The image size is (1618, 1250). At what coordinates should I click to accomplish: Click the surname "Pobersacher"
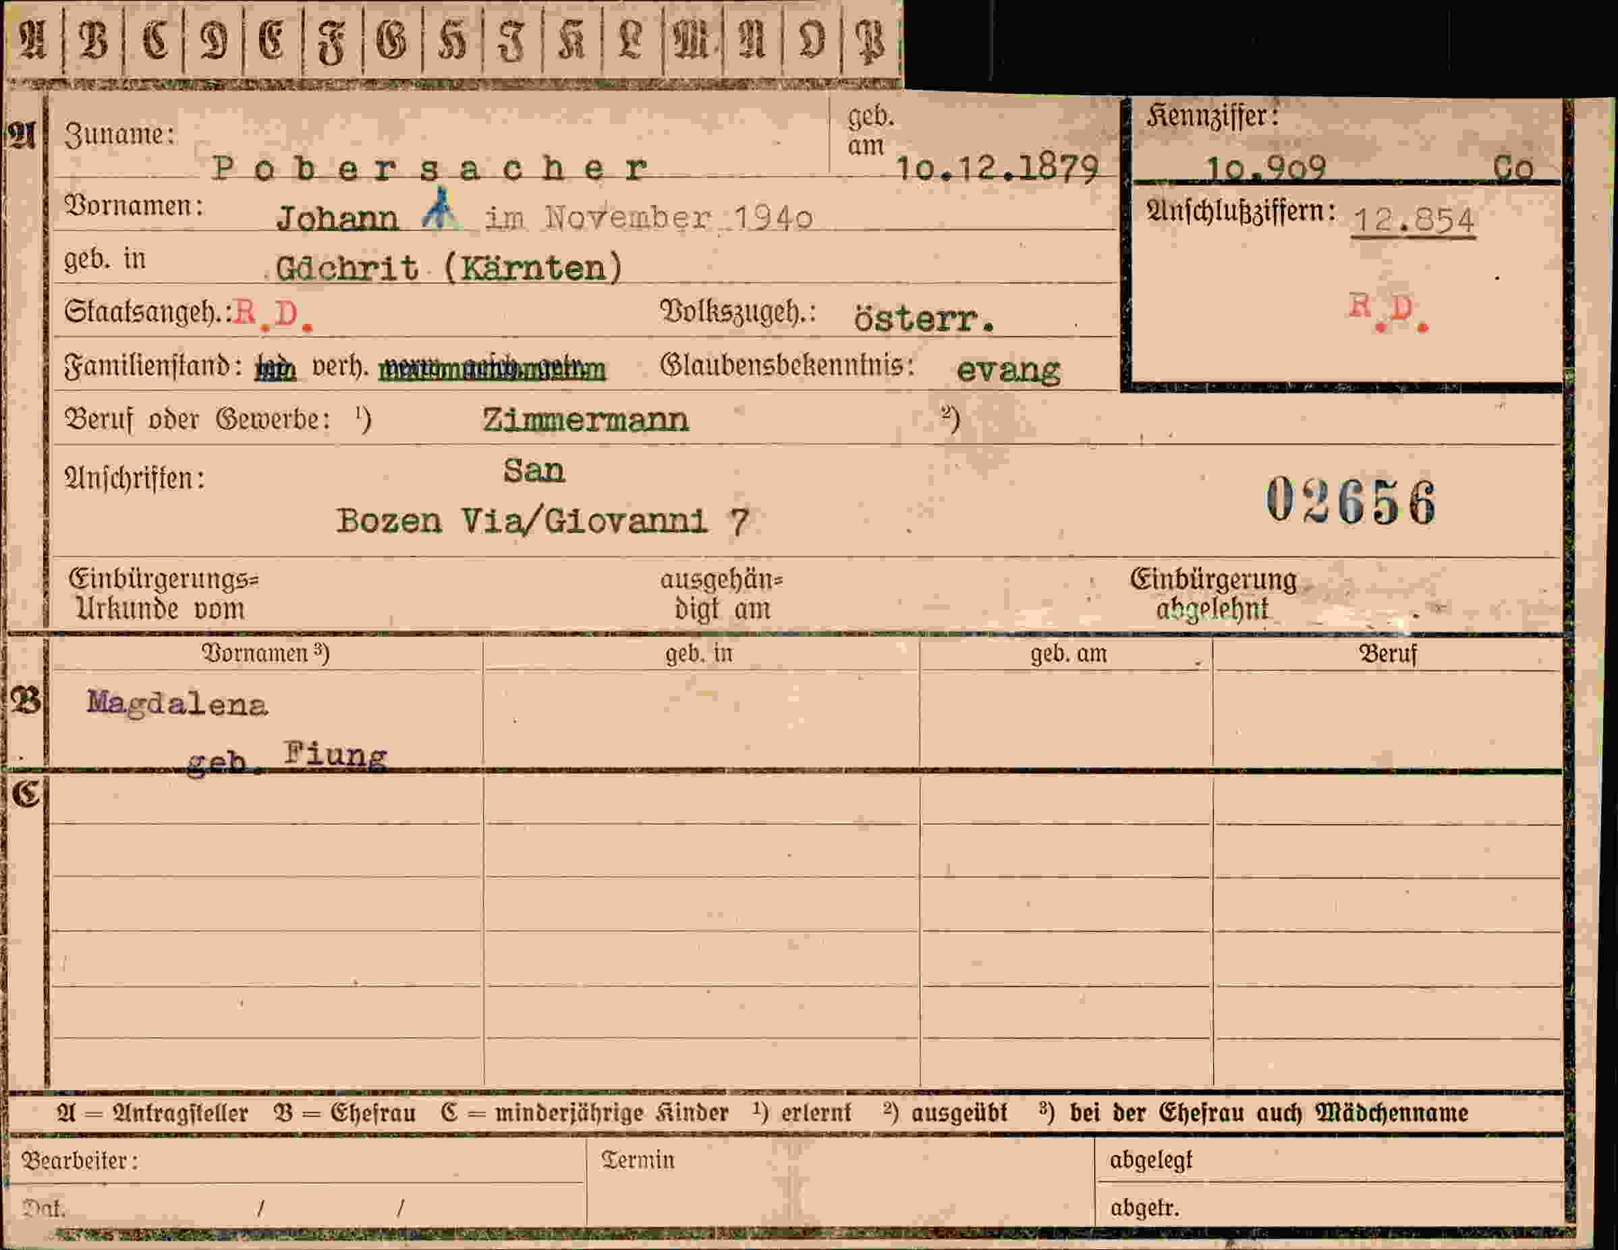click(430, 169)
